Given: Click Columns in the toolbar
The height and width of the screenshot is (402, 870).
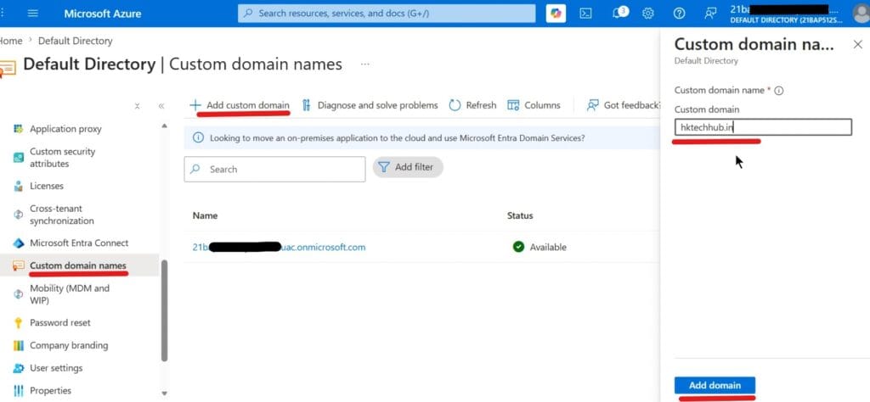Looking at the screenshot, I should click(x=534, y=105).
